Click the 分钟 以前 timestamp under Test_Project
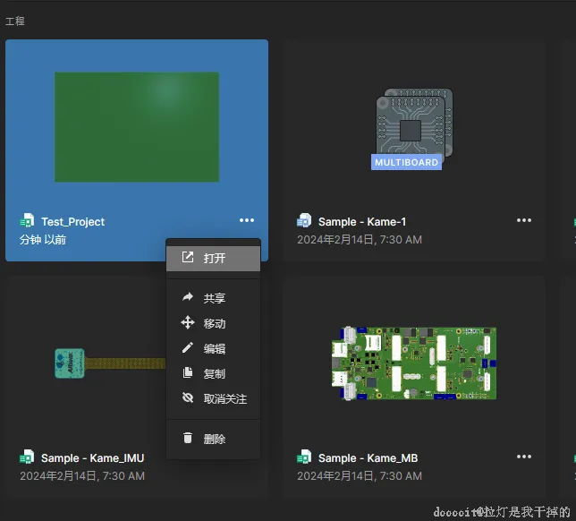Viewport: 576px width, 521px height. click(x=43, y=240)
